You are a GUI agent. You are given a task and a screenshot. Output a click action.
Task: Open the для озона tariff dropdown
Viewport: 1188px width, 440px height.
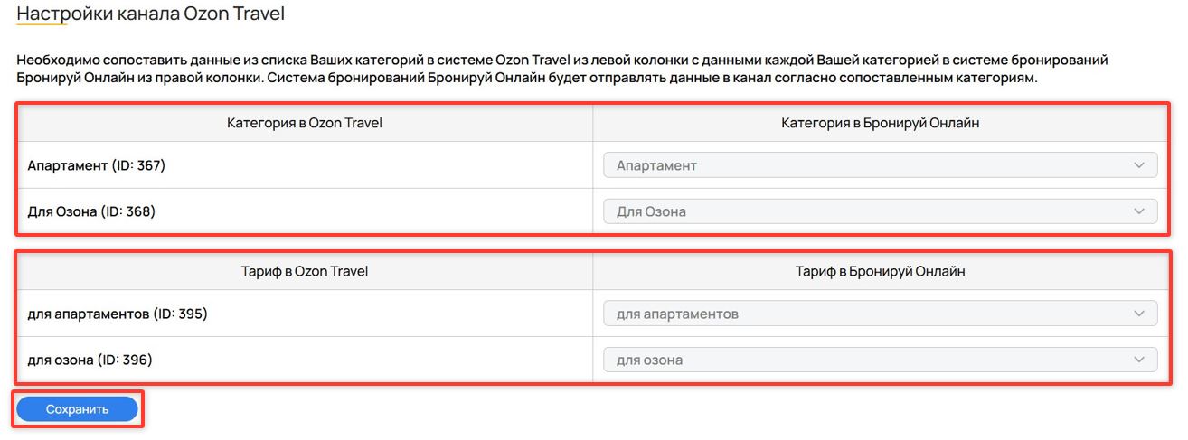pos(868,360)
